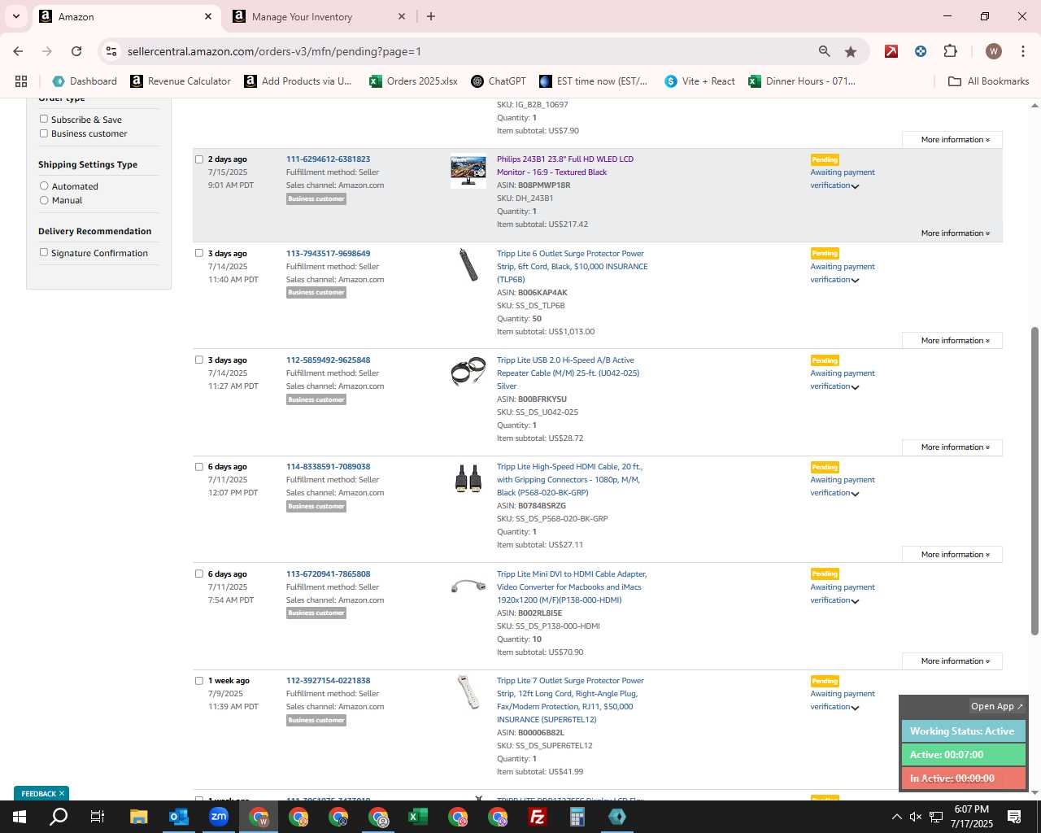1041x833 pixels.
Task: Enable Subscribe & Save filter
Action: 44,119
